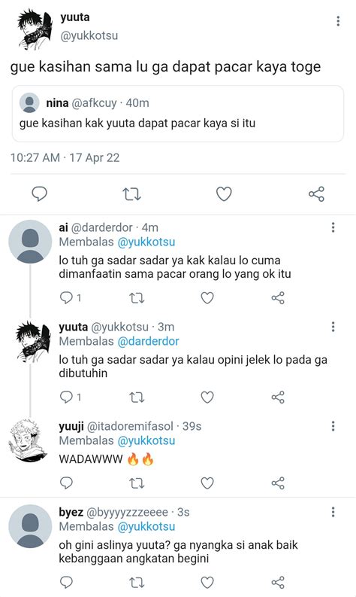Retweet yuuji's WADAWWW reply
Viewport: 356px width, 597px height.
[x=137, y=483]
